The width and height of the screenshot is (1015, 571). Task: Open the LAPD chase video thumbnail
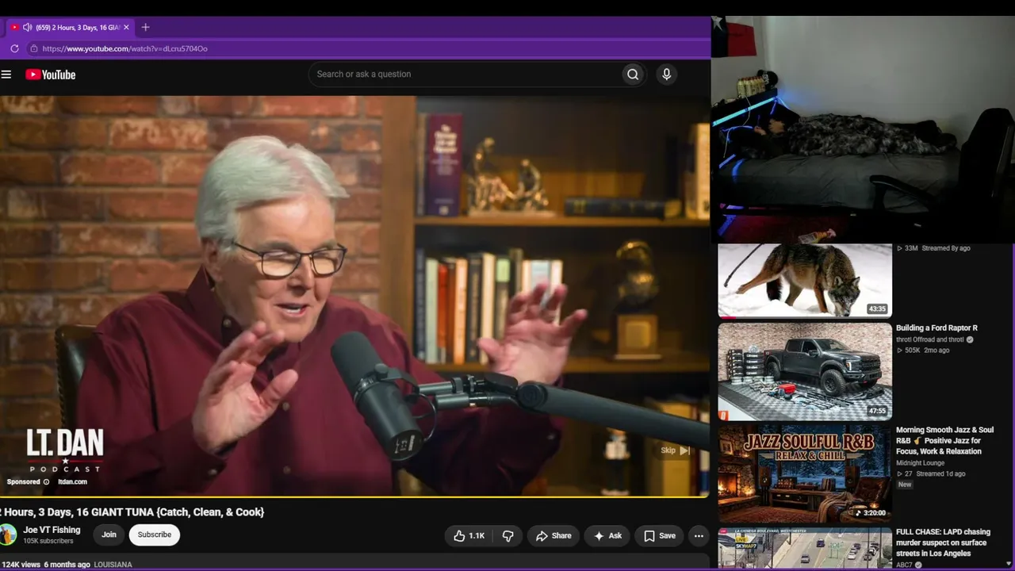(x=805, y=548)
